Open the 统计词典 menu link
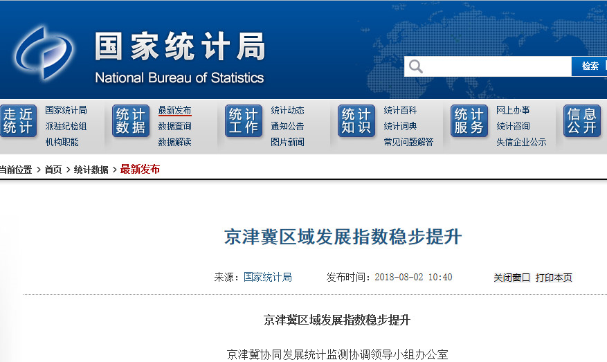 click(400, 126)
